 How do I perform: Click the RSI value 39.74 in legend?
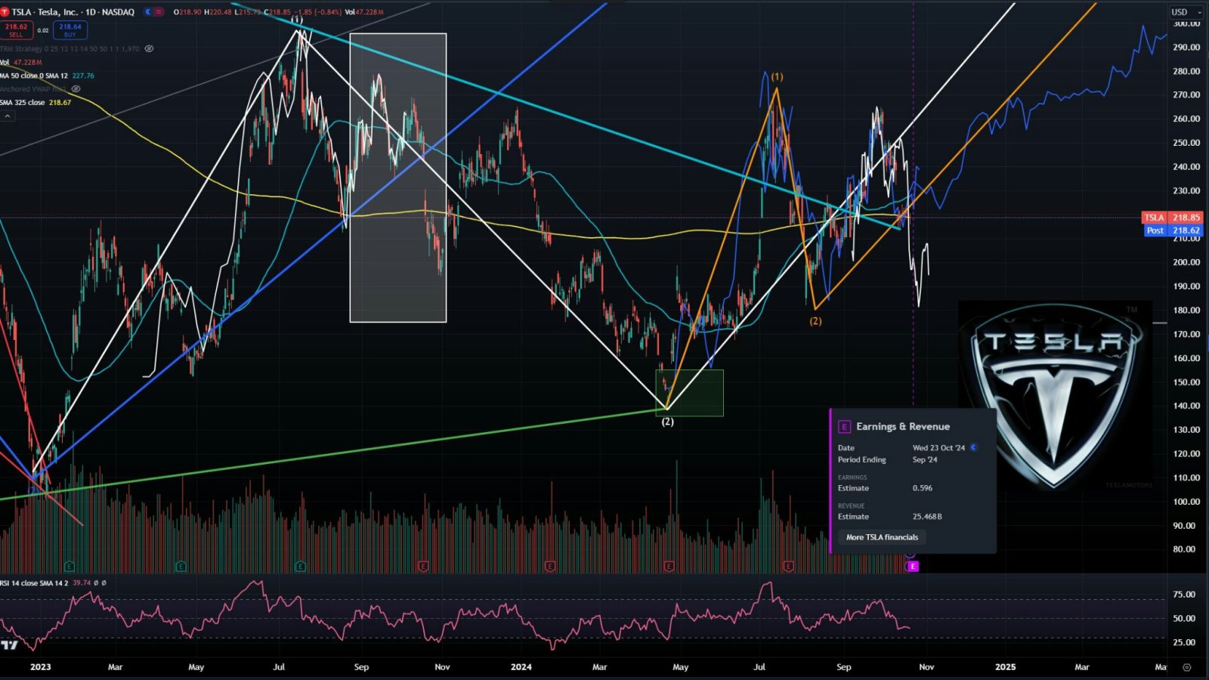pos(81,583)
